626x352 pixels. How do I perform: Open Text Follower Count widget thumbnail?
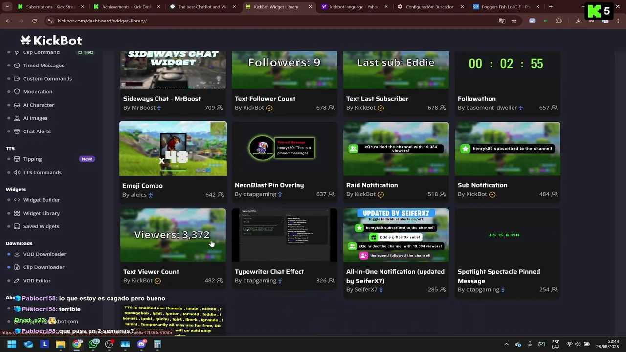[285, 70]
